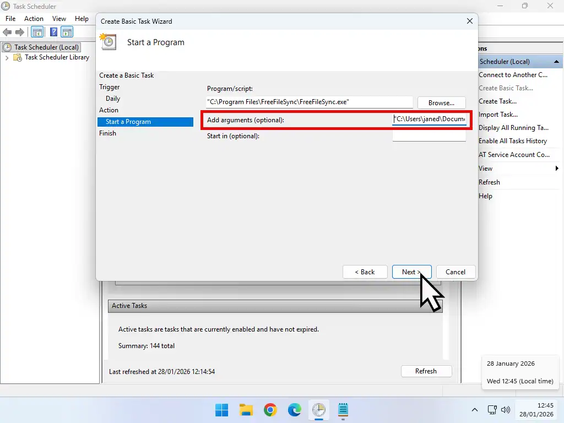The height and width of the screenshot is (423, 564).
Task: Open the Windows Start menu
Action: pos(221,410)
